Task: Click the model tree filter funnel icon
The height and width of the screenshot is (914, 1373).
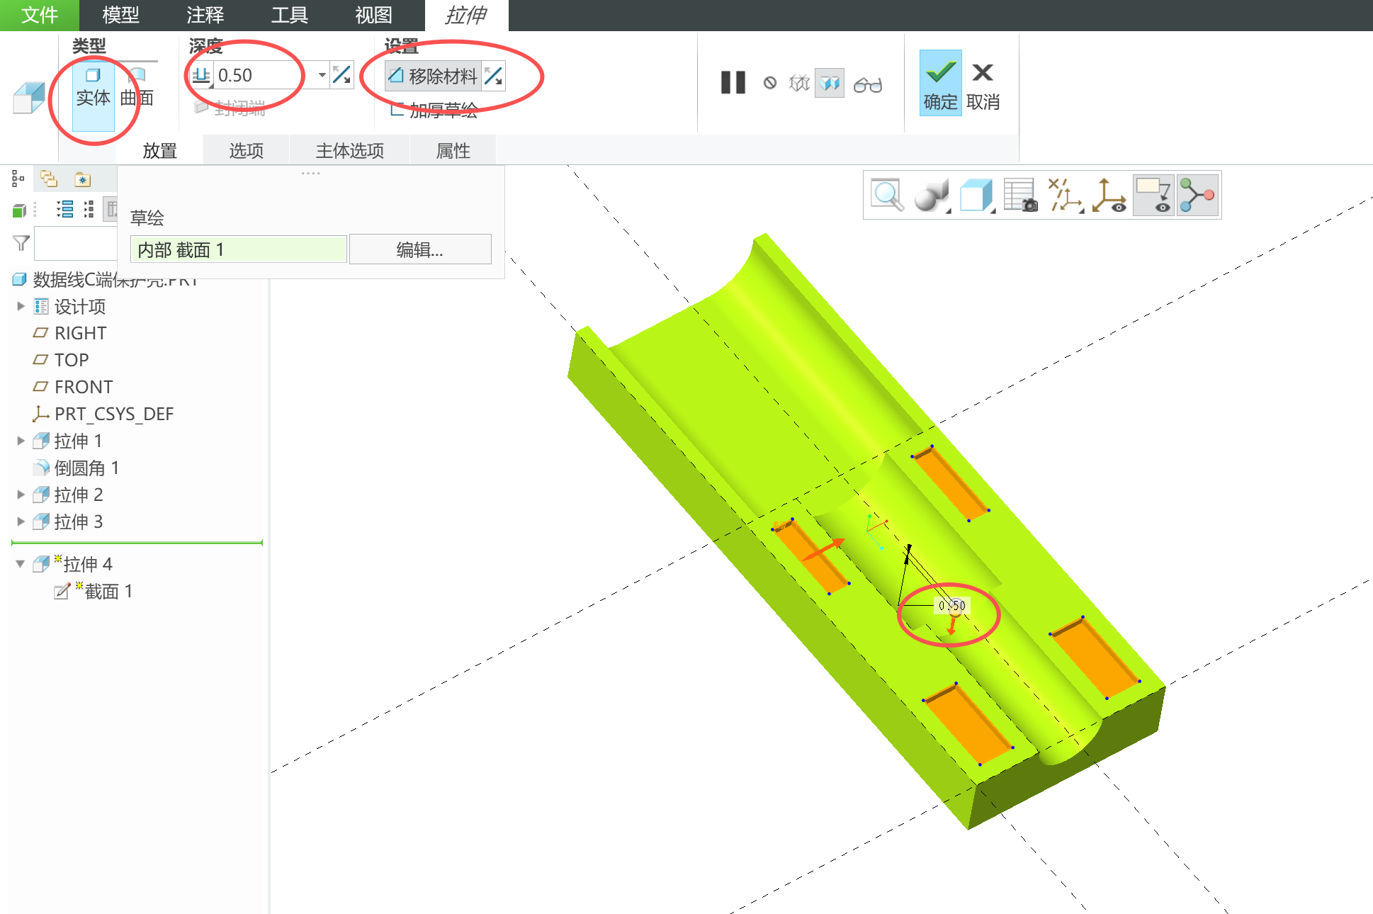Action: [21, 243]
